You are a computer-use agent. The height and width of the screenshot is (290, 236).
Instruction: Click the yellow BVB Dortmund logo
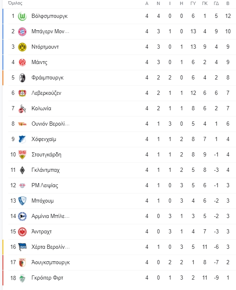click(x=22, y=47)
